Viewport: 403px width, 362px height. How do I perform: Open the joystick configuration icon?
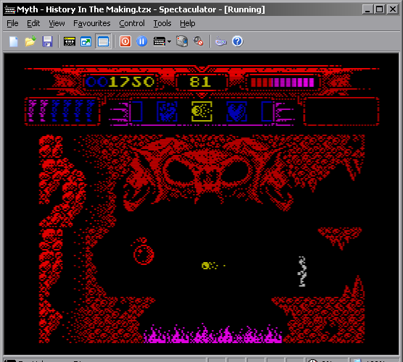(x=221, y=41)
